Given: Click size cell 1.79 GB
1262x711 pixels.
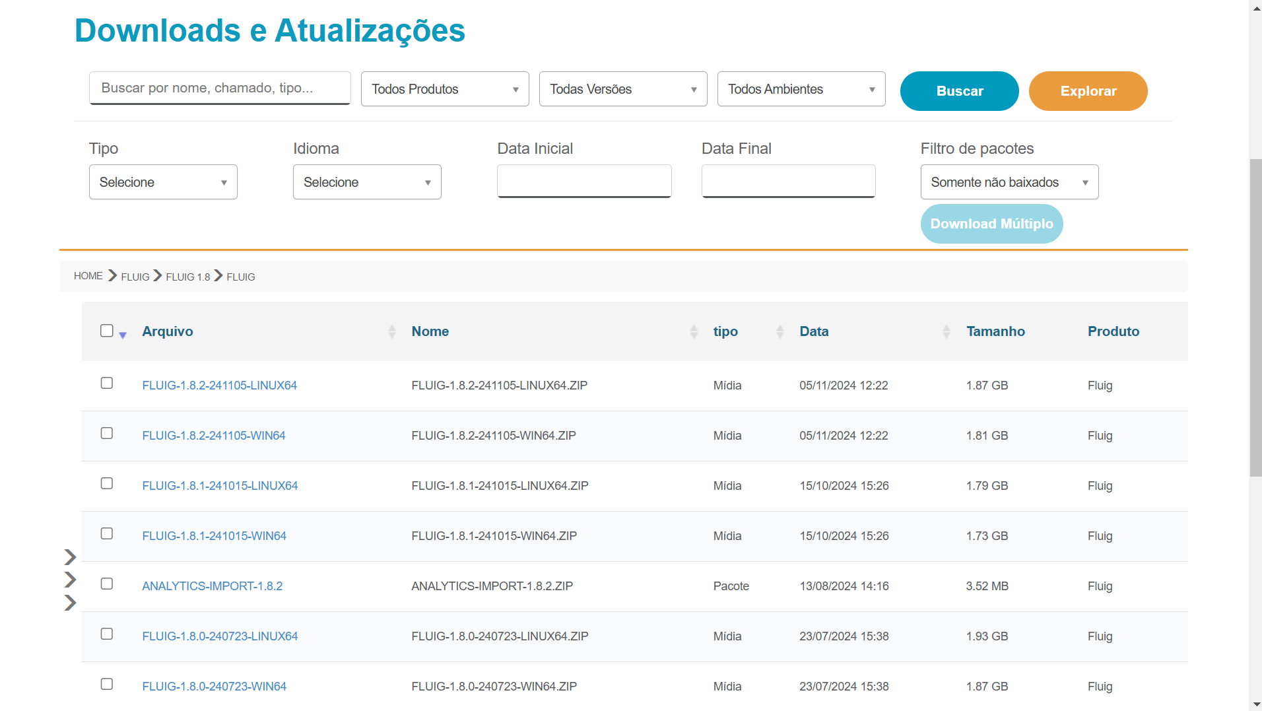Looking at the screenshot, I should point(987,486).
